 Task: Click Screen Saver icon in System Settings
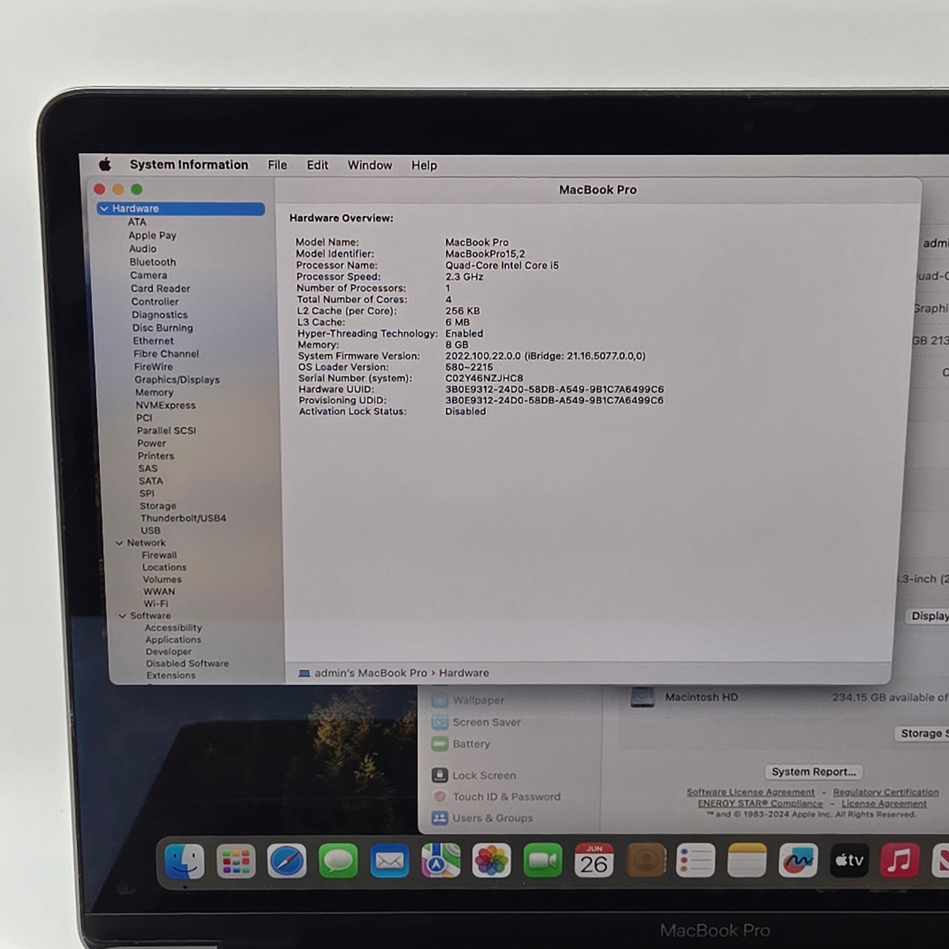[x=439, y=722]
